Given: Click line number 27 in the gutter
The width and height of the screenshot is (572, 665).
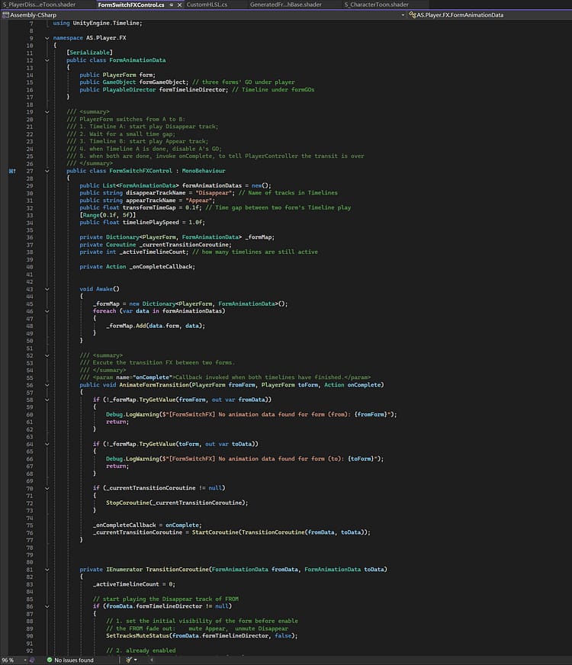Looking at the screenshot, I should point(30,171).
